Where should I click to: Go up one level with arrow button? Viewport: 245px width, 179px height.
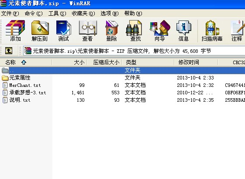(x=9, y=51)
